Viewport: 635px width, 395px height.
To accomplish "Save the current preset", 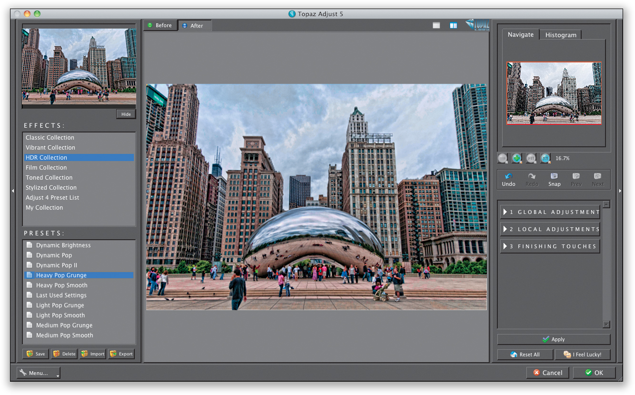I will [36, 354].
